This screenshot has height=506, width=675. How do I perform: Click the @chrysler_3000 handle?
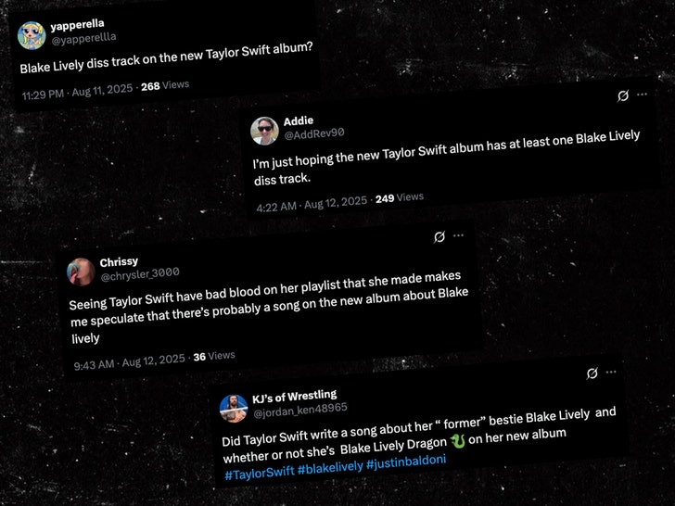pyautogui.click(x=139, y=274)
